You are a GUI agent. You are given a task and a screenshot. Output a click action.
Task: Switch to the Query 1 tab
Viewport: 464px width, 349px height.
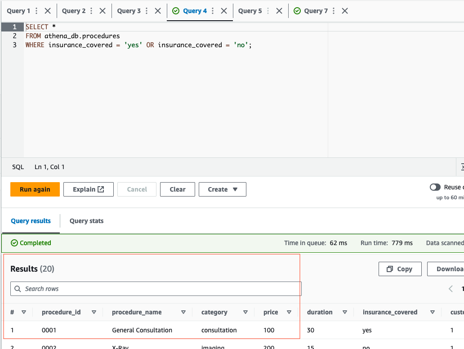pos(18,11)
